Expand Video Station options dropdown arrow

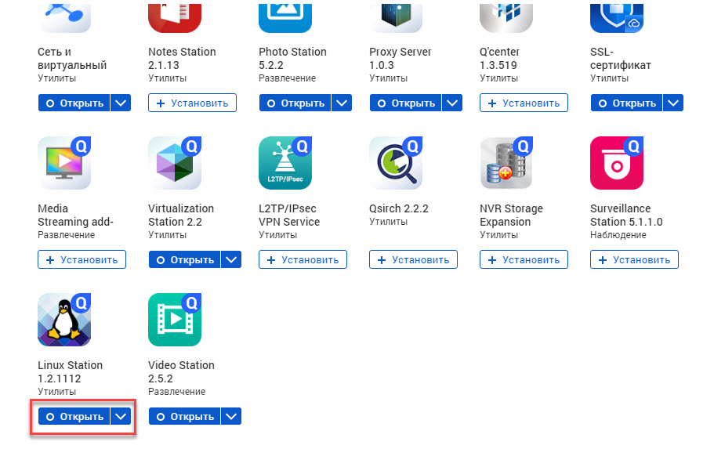(x=231, y=416)
